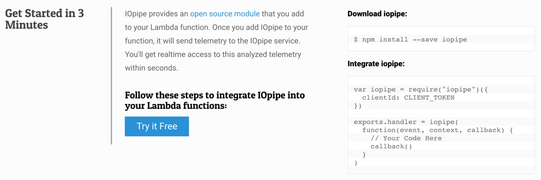Click the "IOpipe provides an" intro text

[156, 14]
